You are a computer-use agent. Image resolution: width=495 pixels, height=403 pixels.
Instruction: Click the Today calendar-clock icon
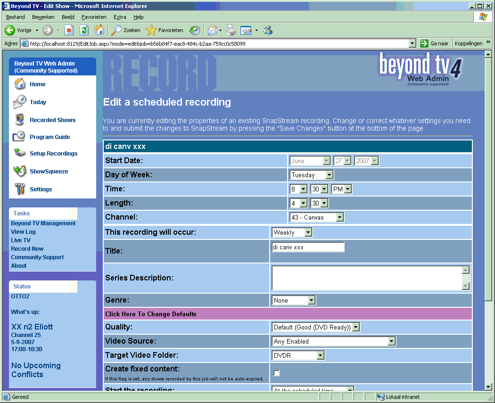click(20, 102)
